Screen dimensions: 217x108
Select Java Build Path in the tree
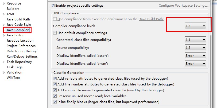(x=18, y=19)
